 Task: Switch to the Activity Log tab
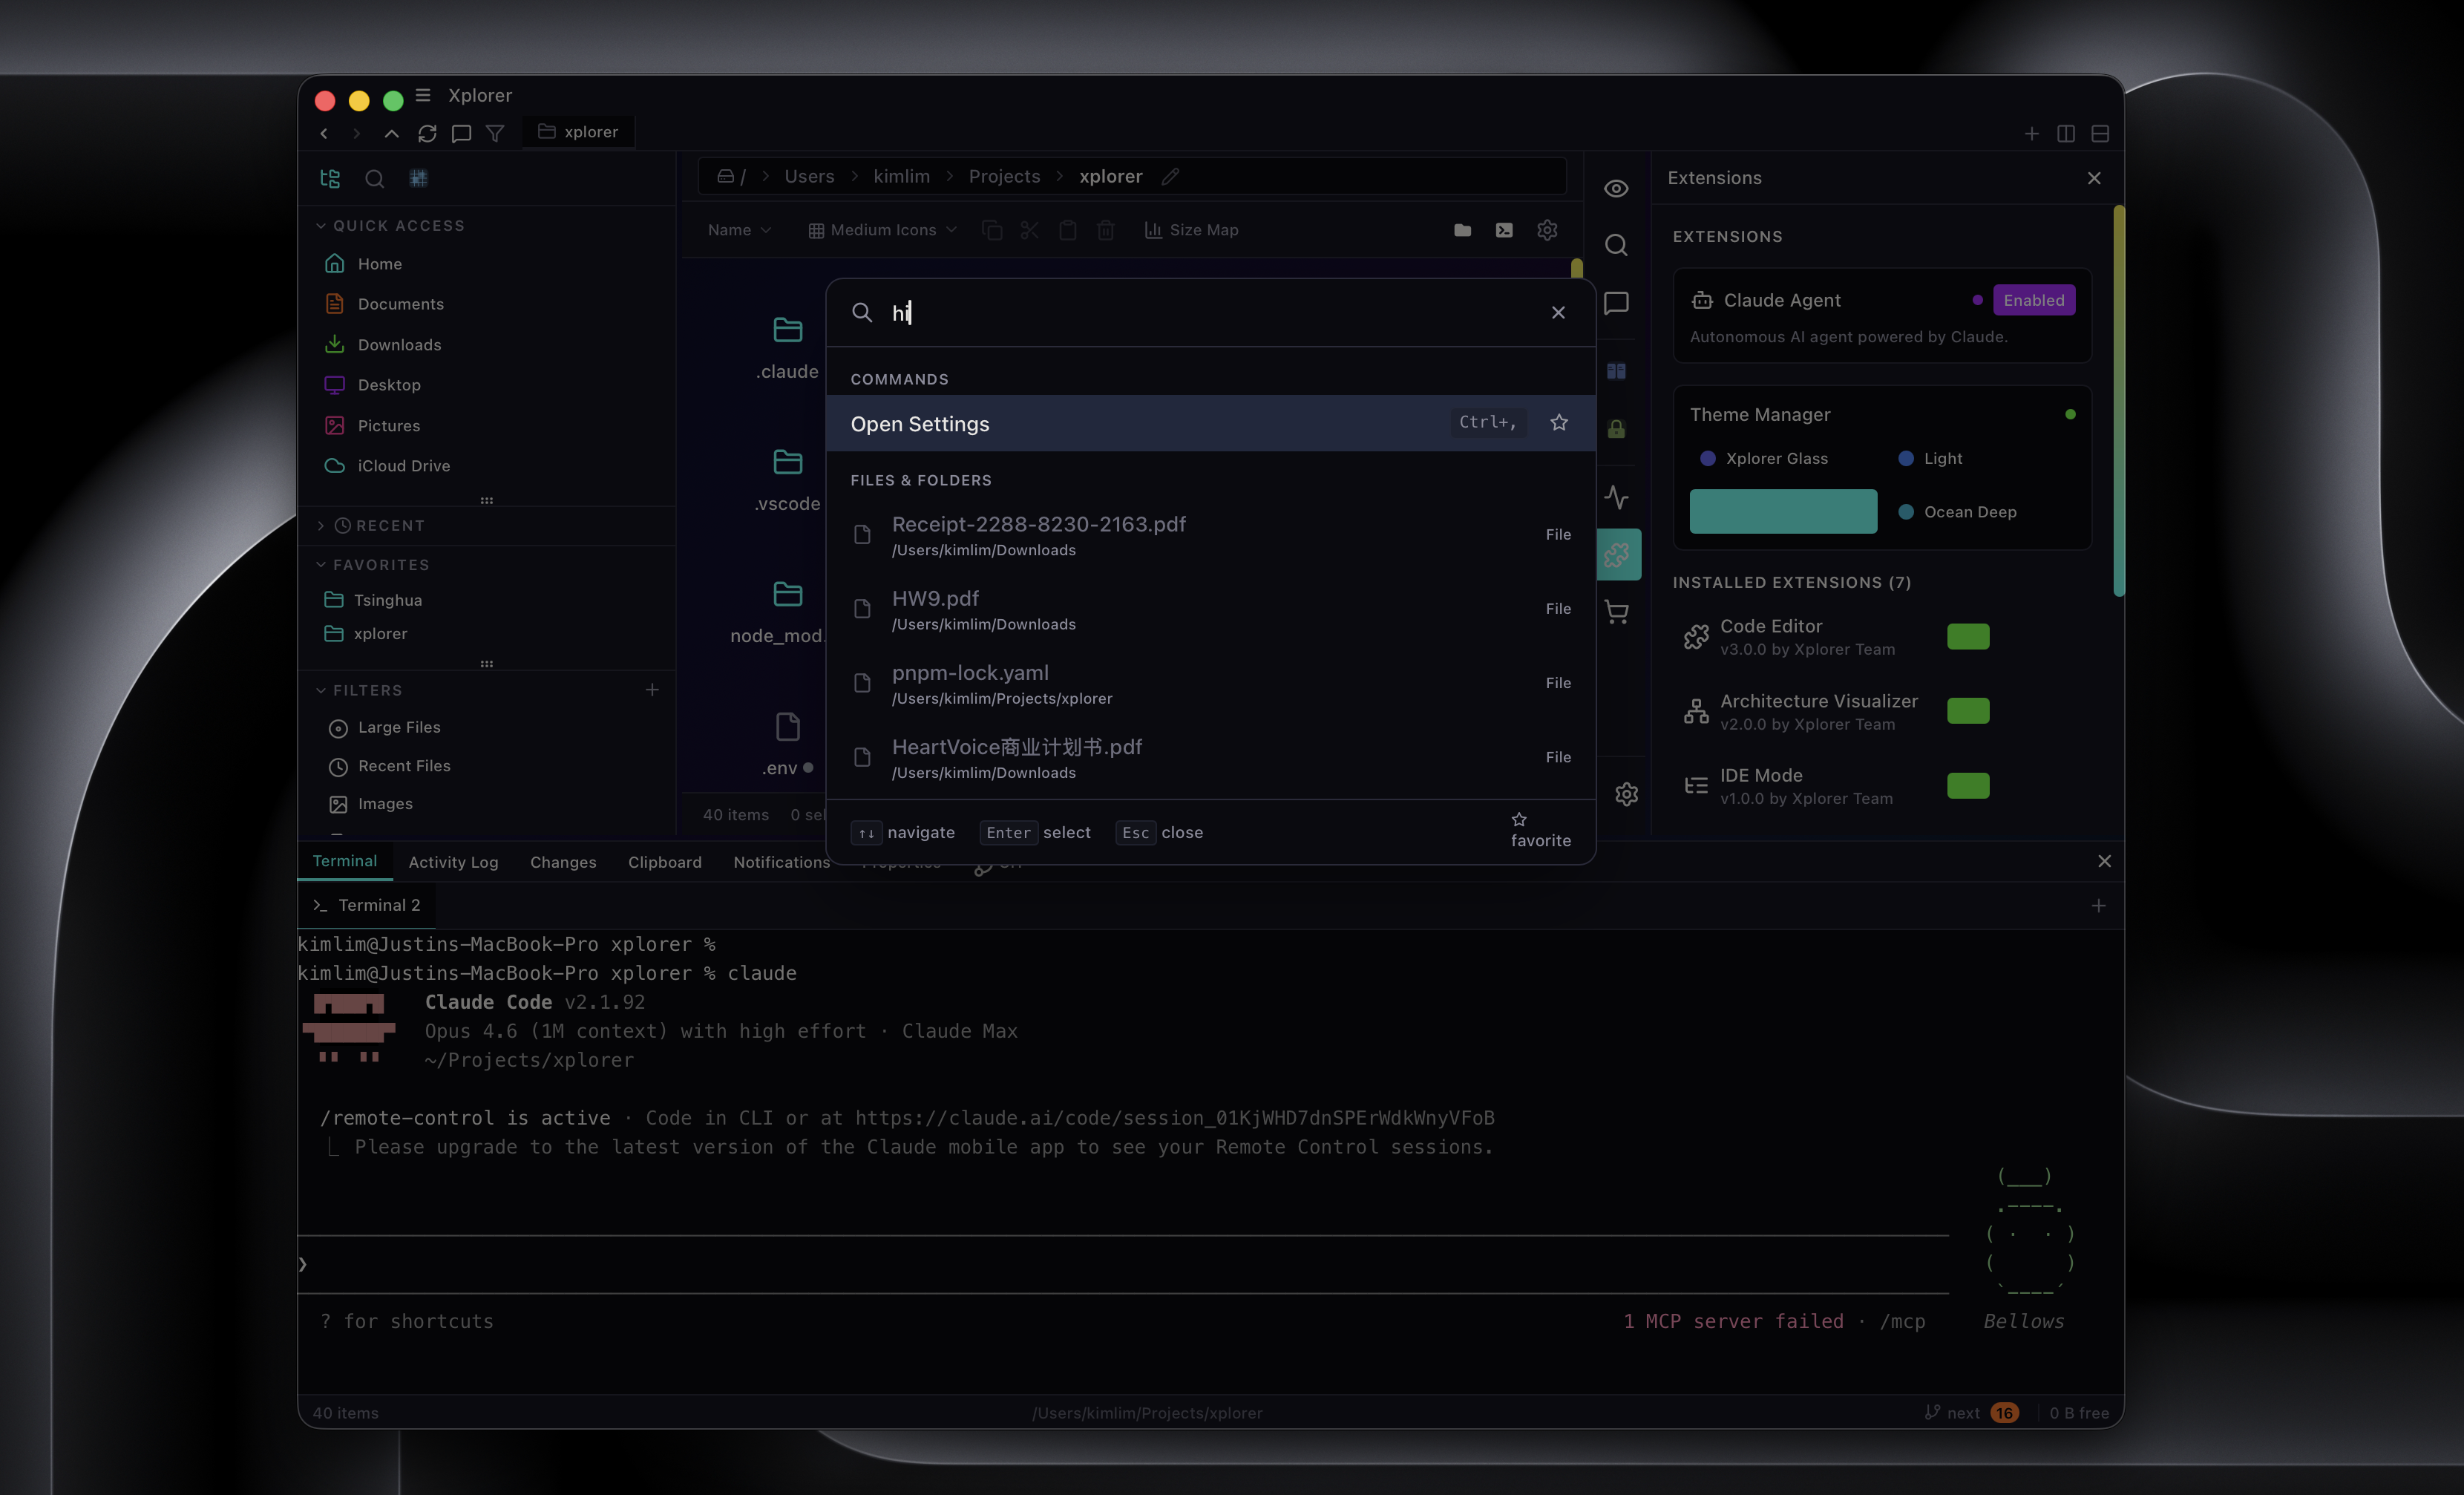(452, 862)
